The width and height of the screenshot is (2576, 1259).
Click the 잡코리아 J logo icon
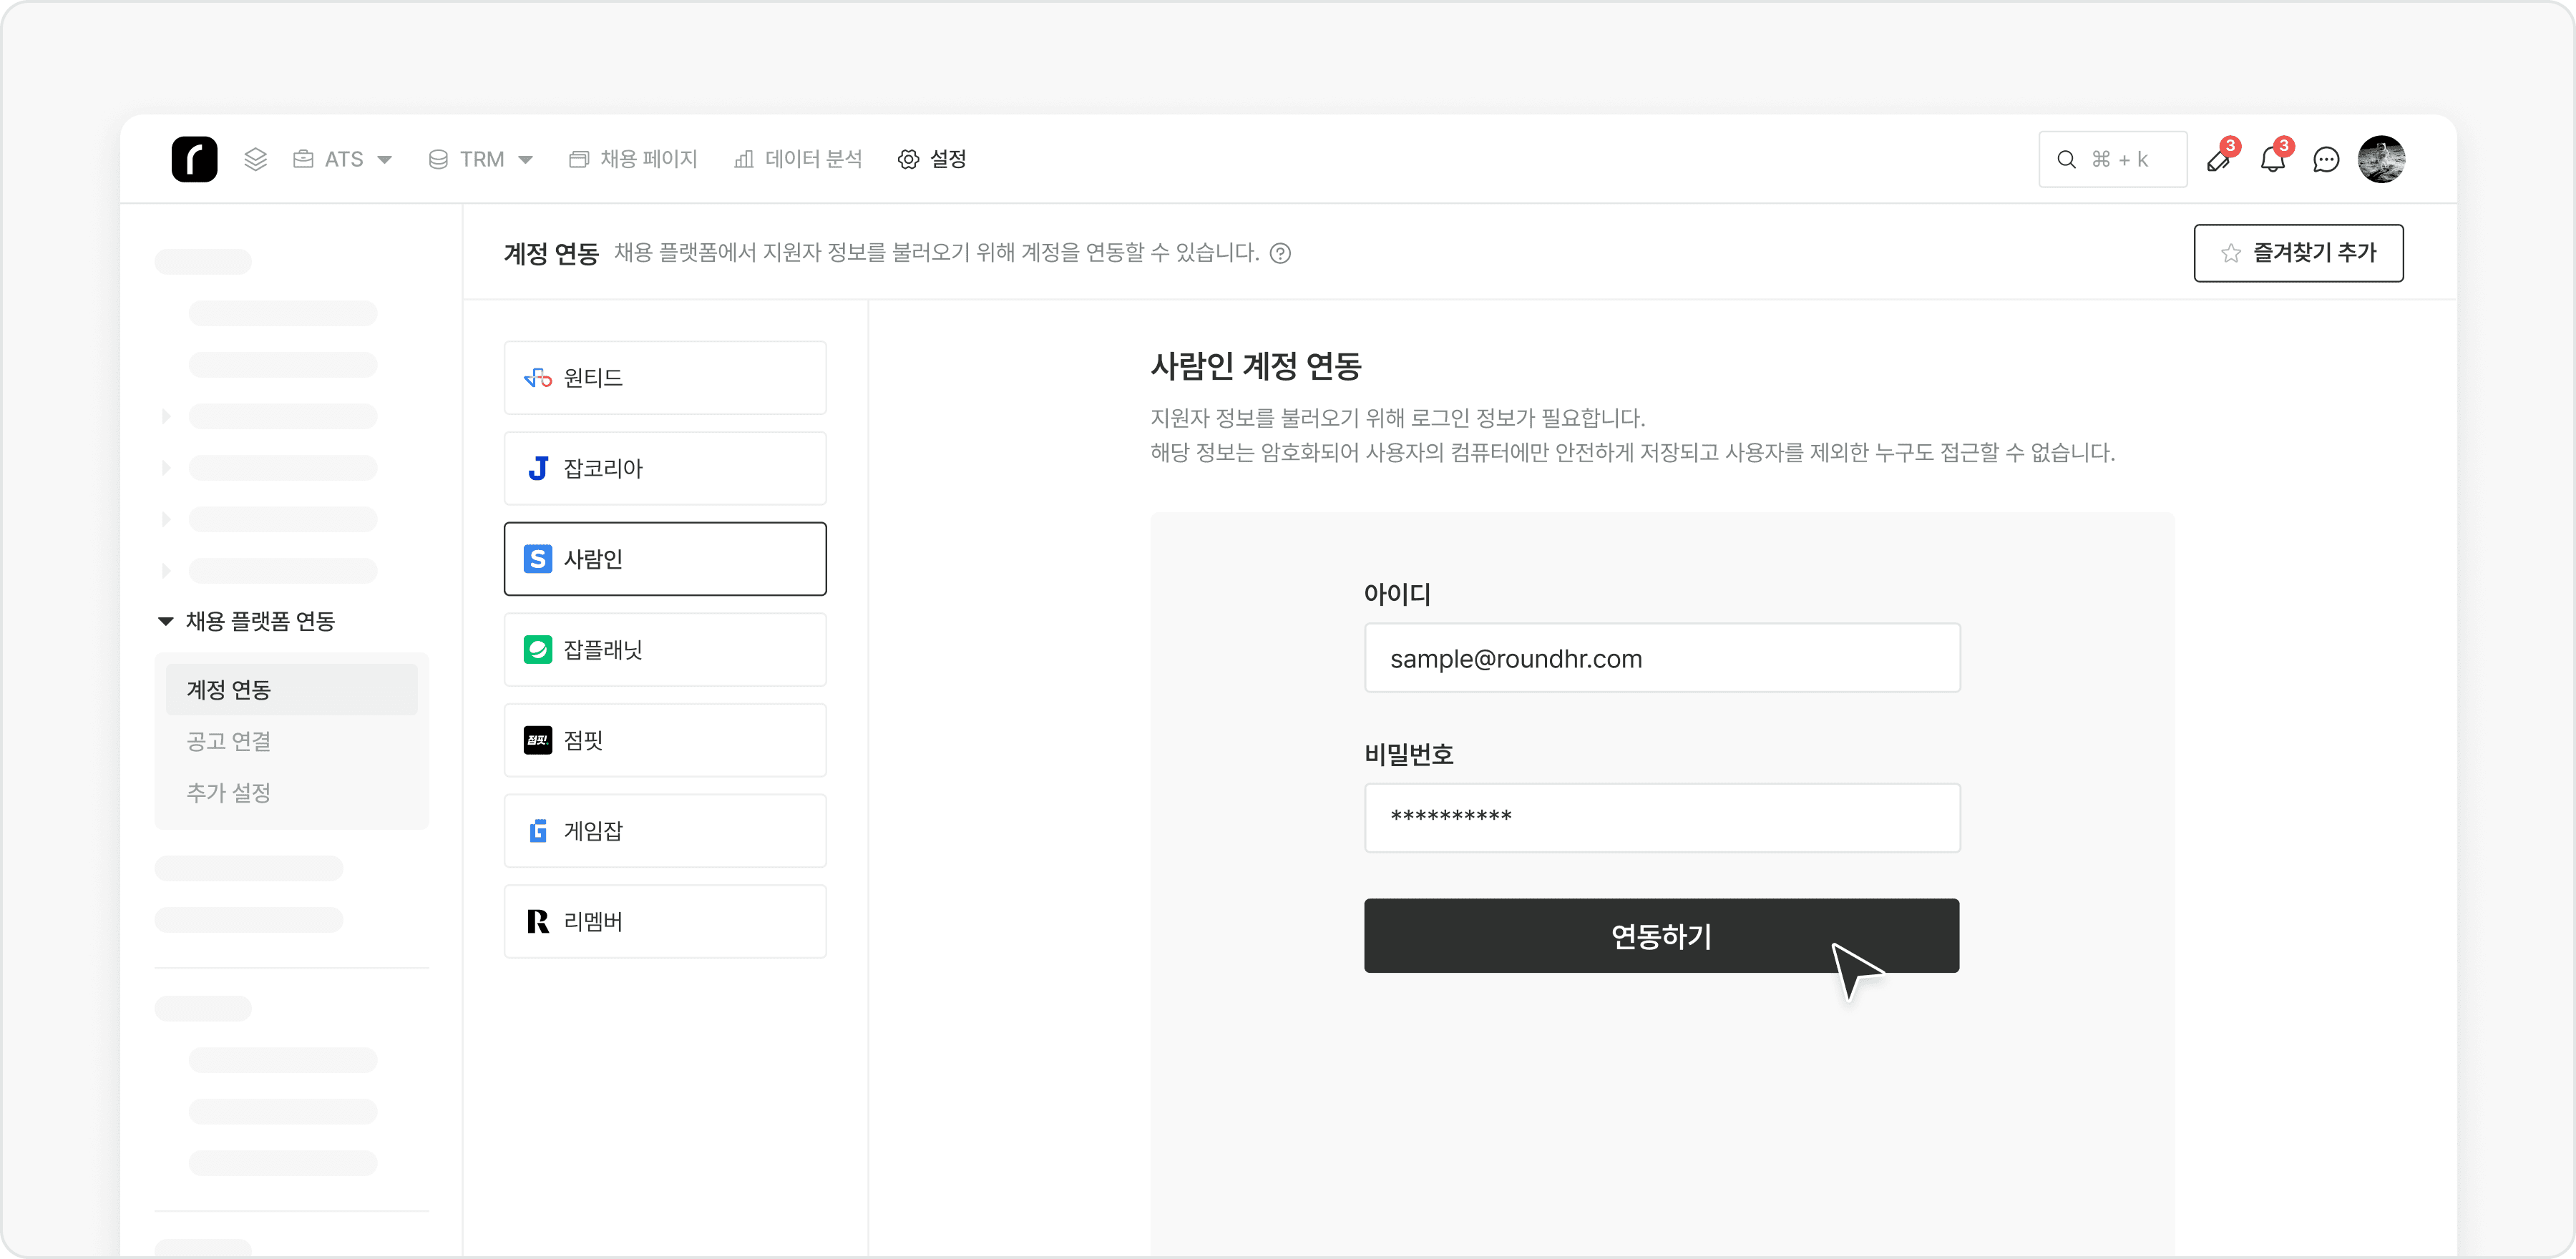tap(538, 468)
